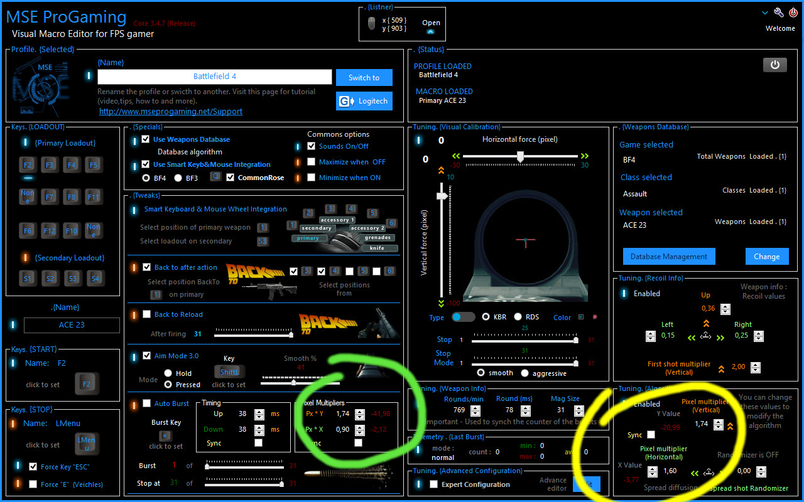Toggle the Force Key "ESC" checkbox
This screenshot has width=804, height=502.
[33, 467]
